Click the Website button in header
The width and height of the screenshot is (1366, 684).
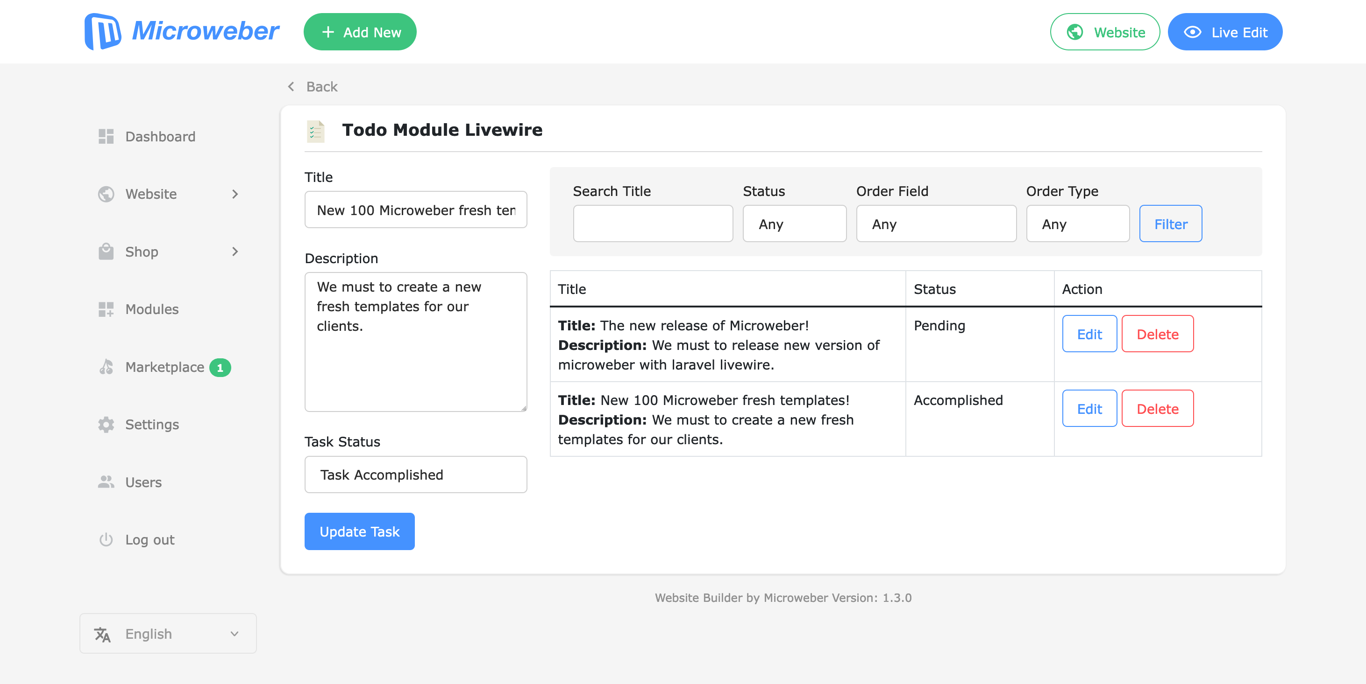1105,32
